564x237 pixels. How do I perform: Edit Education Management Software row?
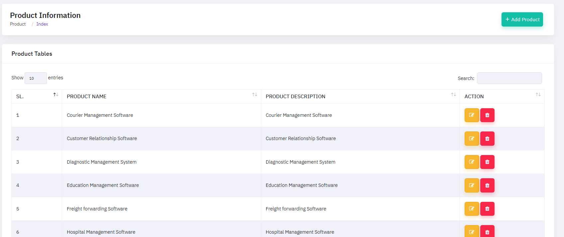pyautogui.click(x=471, y=186)
